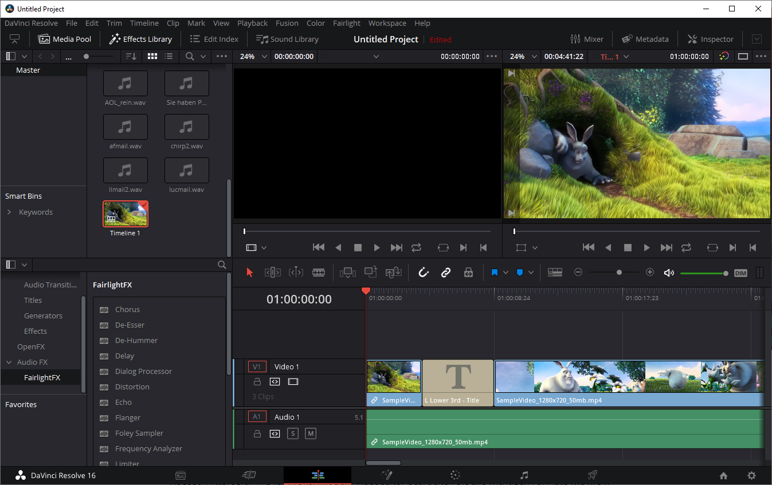This screenshot has width=772, height=485.
Task: Toggle timeline snapping magnet icon
Action: coord(424,273)
